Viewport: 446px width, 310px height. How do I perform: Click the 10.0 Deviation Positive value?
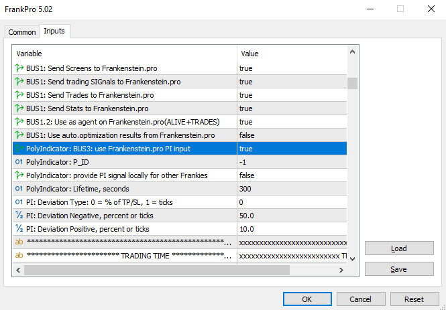click(x=247, y=229)
